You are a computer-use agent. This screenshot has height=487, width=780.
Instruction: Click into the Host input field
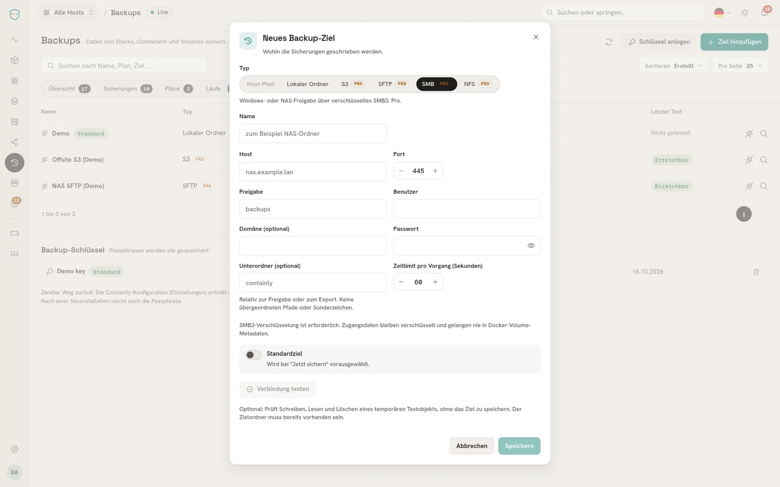(x=313, y=172)
